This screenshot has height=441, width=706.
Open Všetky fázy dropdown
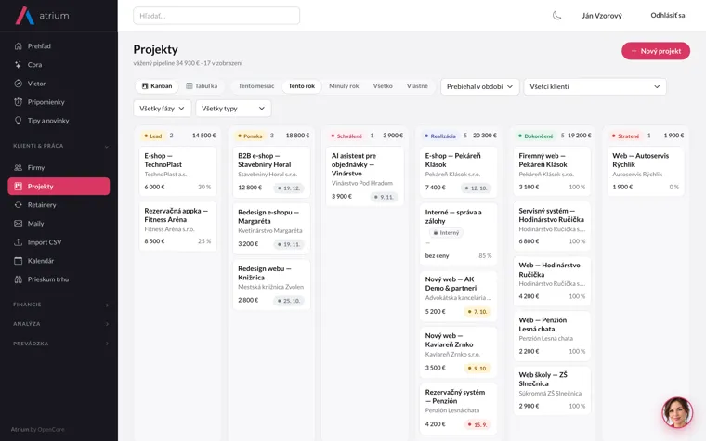162,108
